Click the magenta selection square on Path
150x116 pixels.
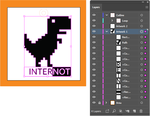[145, 42]
